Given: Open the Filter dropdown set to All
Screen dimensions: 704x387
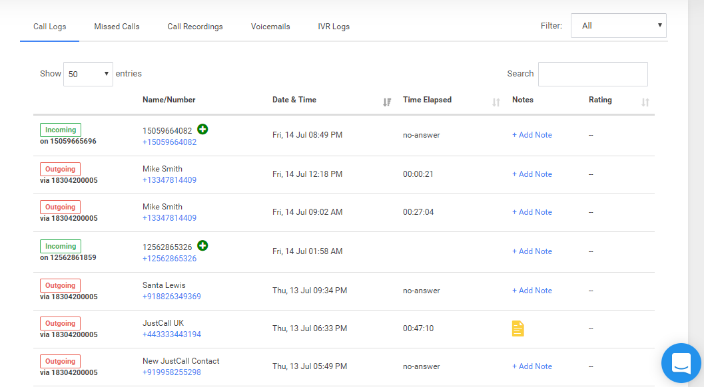Looking at the screenshot, I should point(618,25).
